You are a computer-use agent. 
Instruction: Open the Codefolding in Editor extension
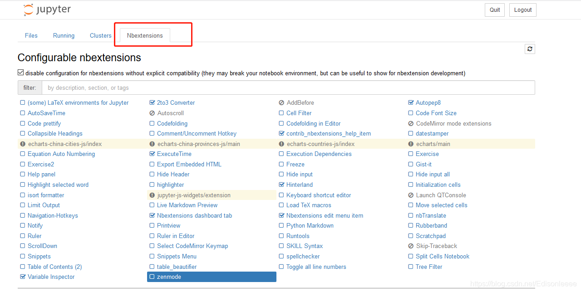tap(313, 124)
